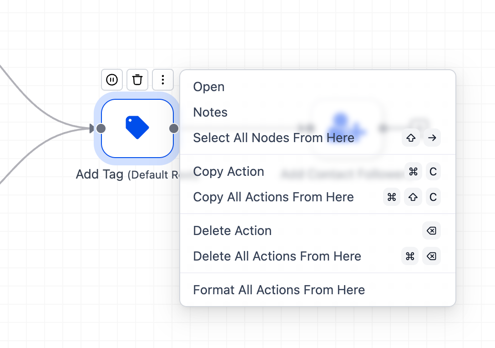The image size is (495, 348).
Task: Click the shift key badge beside Copy All Actions
Action: pos(413,197)
